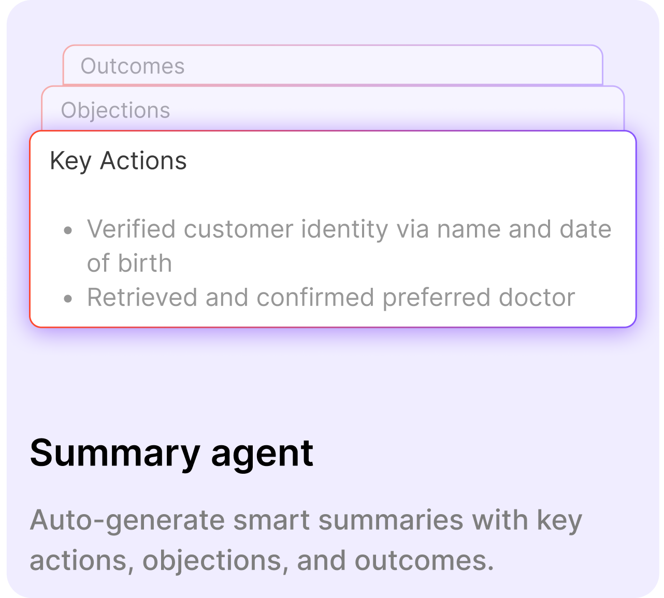The image size is (664, 598).
Task: Click the second bullet dot in Key Actions
Action: pyautogui.click(x=68, y=298)
